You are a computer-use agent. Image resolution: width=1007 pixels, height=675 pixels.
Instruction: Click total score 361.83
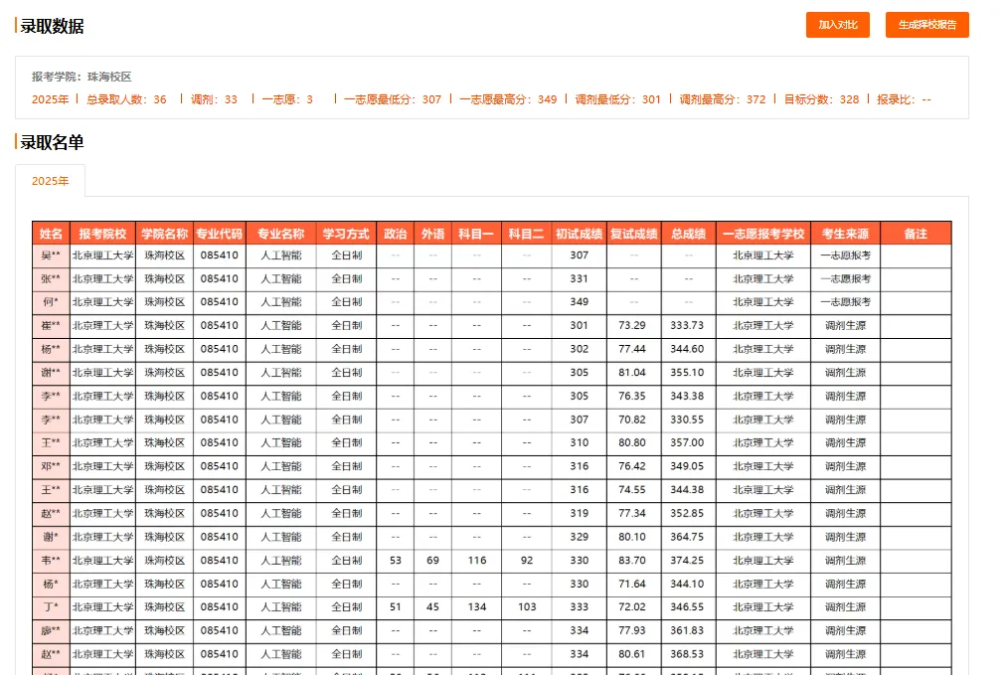click(x=687, y=630)
